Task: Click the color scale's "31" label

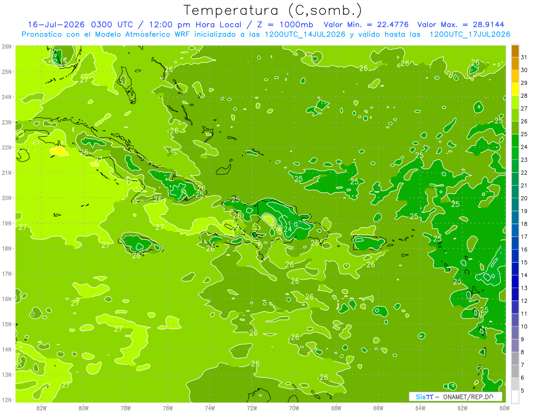Action: 524,57
